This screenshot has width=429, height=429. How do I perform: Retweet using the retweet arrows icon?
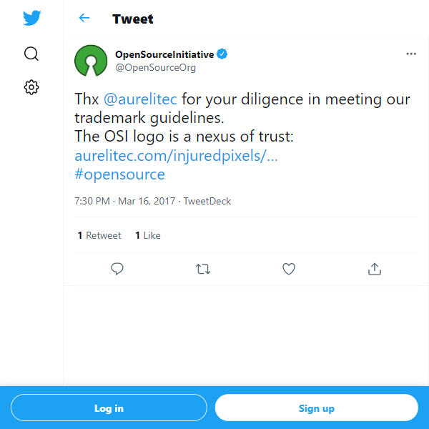pyautogui.click(x=203, y=269)
